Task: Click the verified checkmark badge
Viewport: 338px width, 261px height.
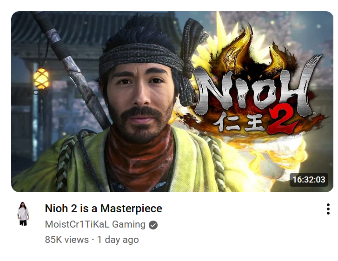Action: (153, 225)
